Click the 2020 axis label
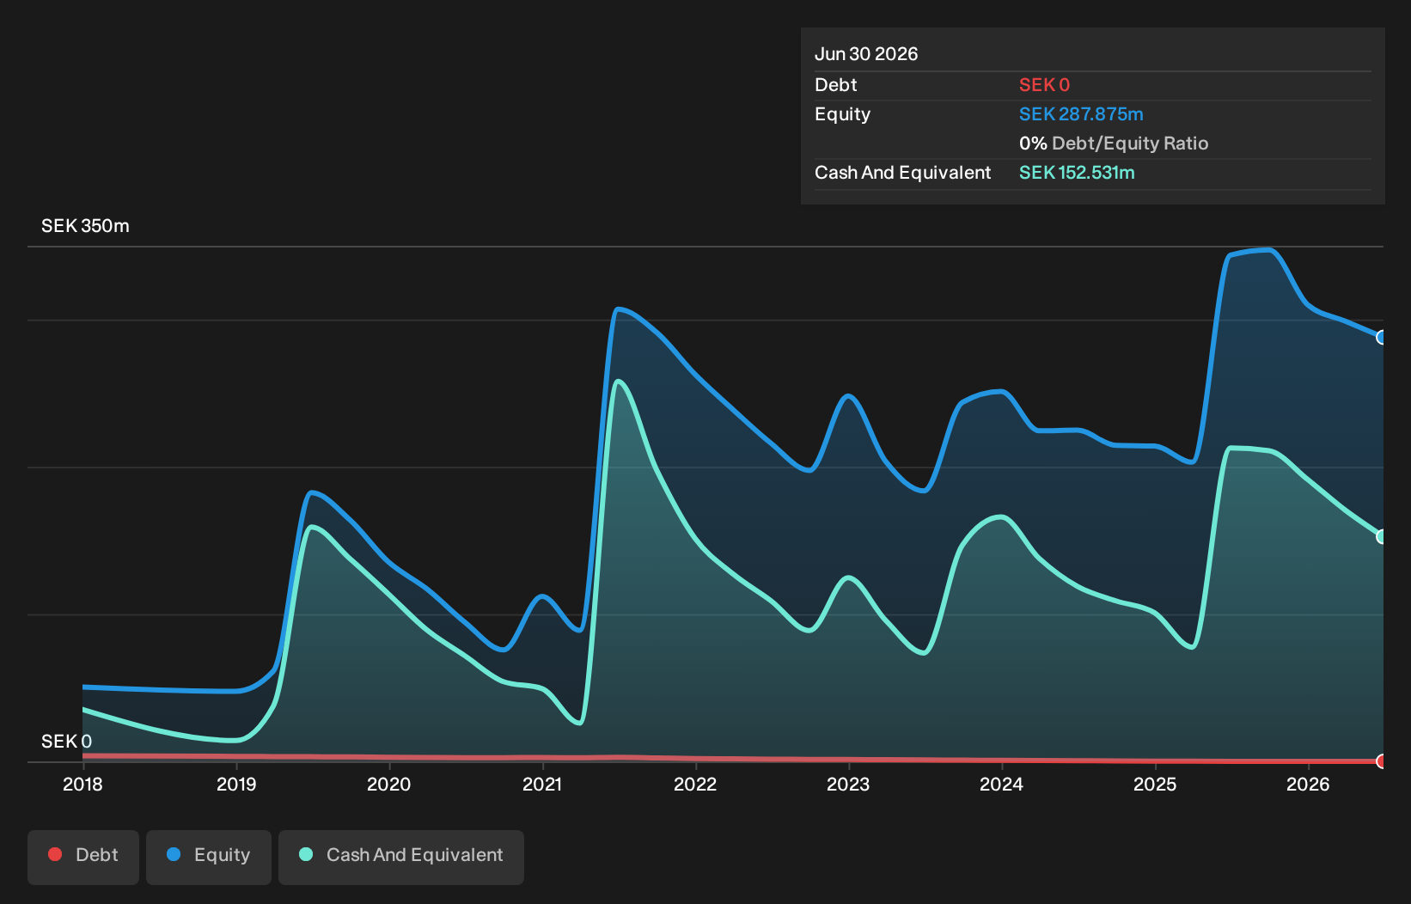Image resolution: width=1411 pixels, height=904 pixels. point(389,785)
